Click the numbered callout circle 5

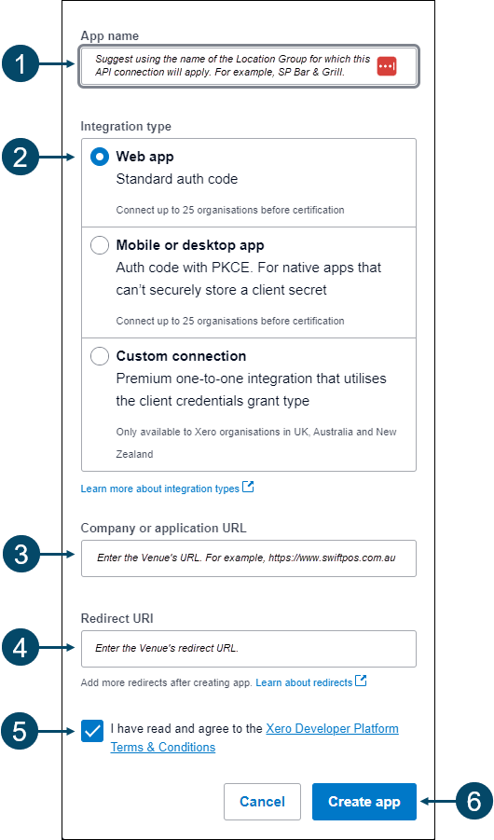click(21, 731)
